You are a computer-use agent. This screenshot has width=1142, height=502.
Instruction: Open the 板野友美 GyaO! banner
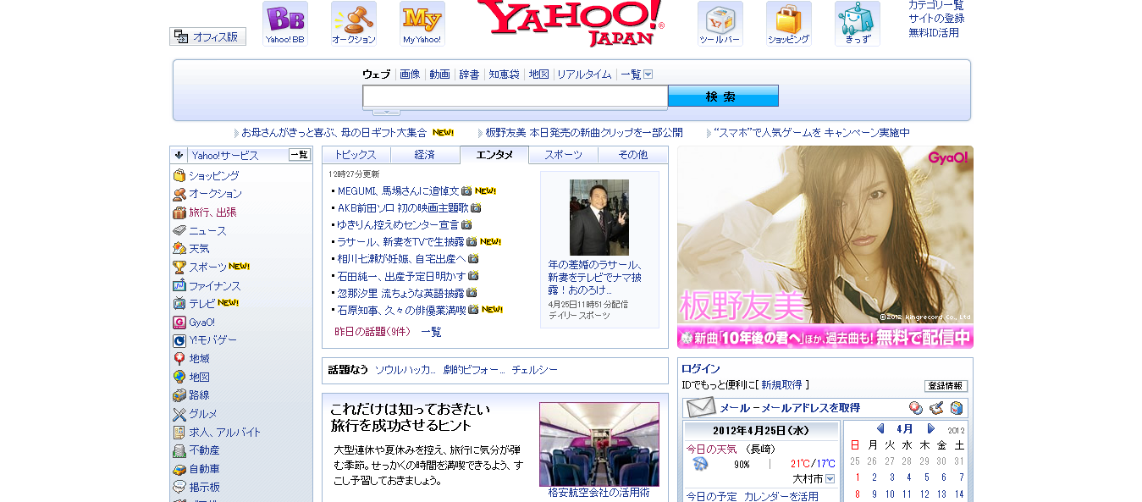[x=825, y=247]
